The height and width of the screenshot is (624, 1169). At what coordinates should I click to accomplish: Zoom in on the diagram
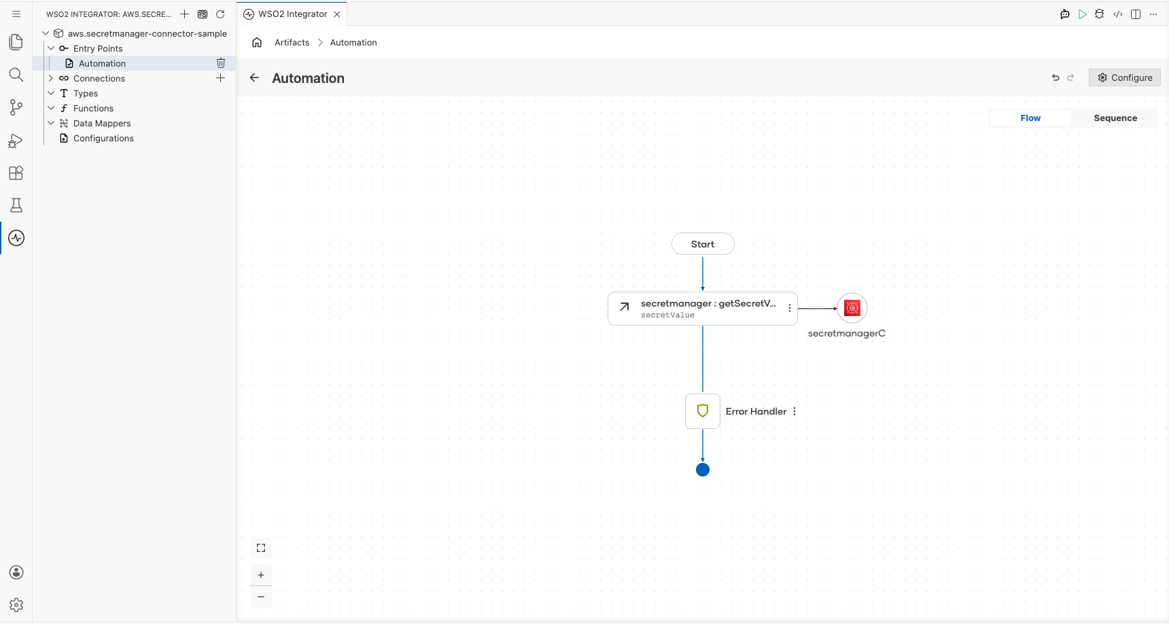pos(261,575)
